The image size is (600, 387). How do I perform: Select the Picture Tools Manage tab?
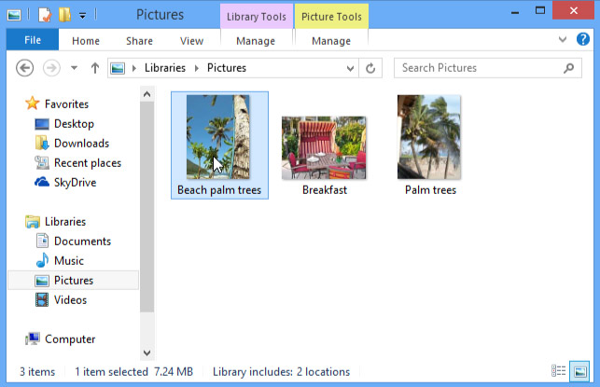click(331, 41)
